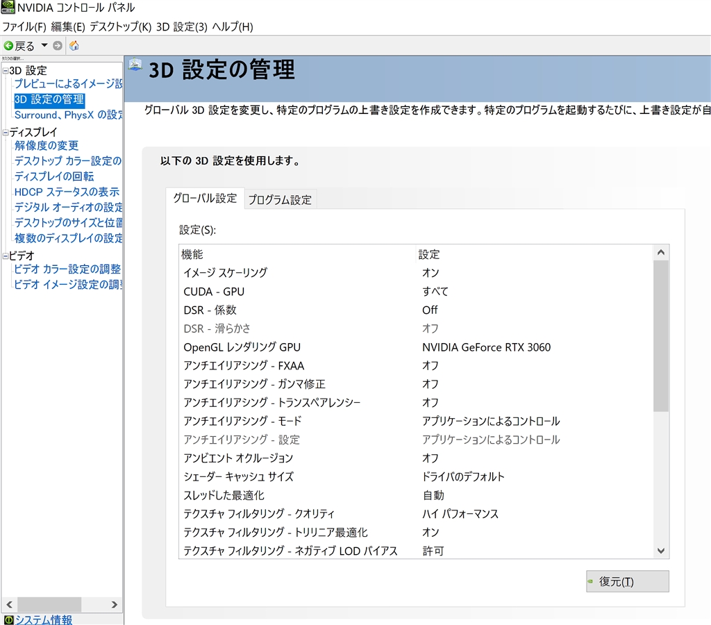Open 解像度の変更 in sidebar
This screenshot has height=625, width=711.
click(x=47, y=146)
